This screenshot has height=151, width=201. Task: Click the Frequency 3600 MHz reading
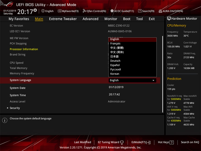(x=173, y=36)
